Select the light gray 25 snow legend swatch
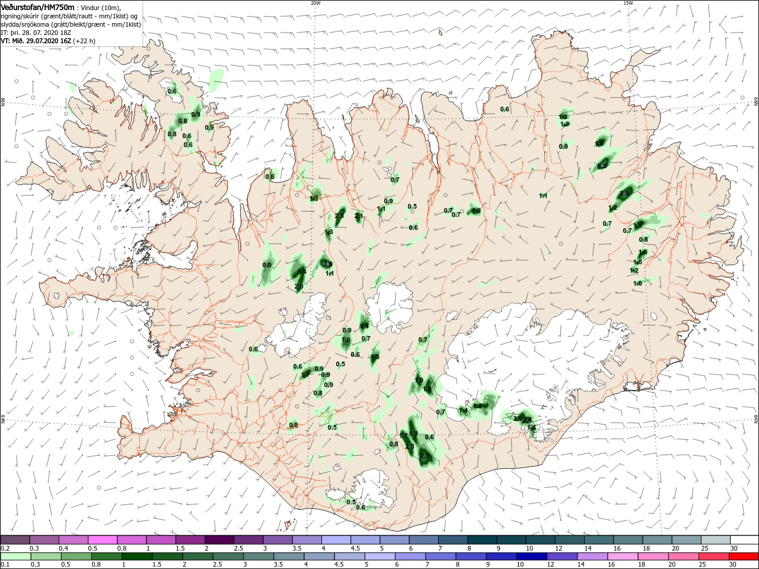The image size is (759, 569). point(715,540)
